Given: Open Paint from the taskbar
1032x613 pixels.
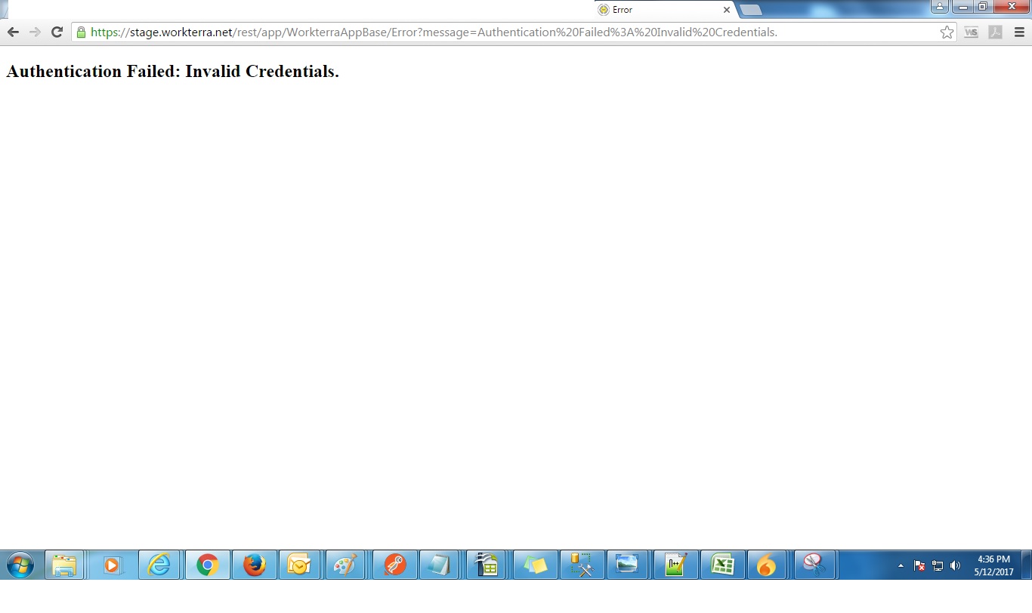Looking at the screenshot, I should pos(345,565).
